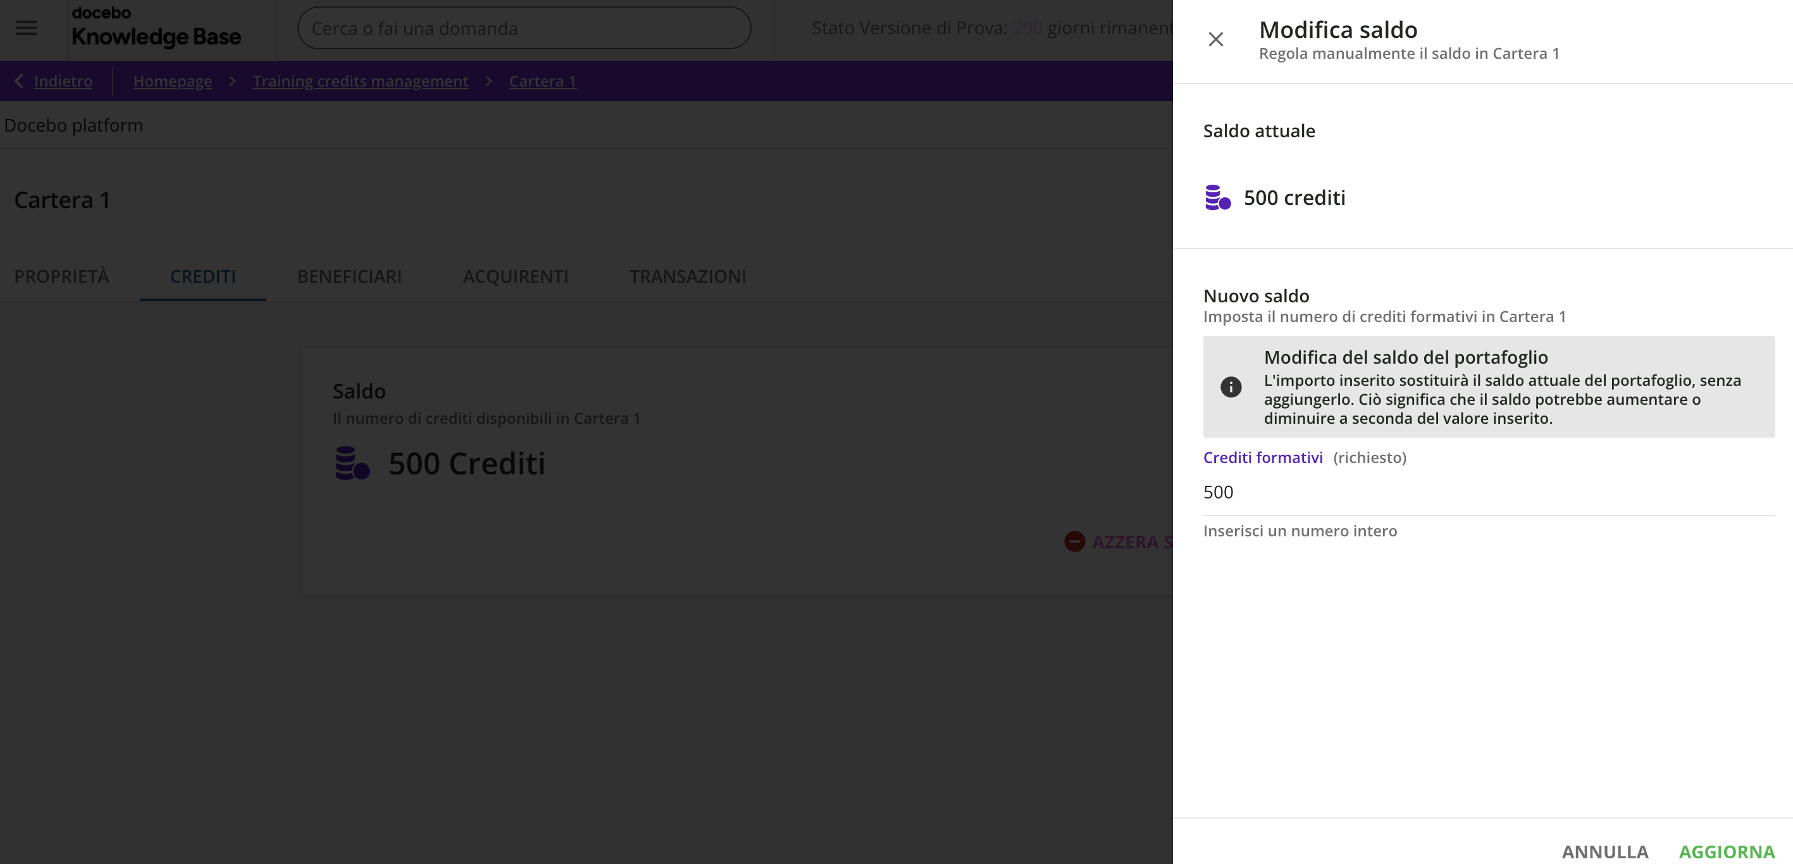Close the Modifica saldo panel
The image size is (1793, 864).
[x=1215, y=40]
